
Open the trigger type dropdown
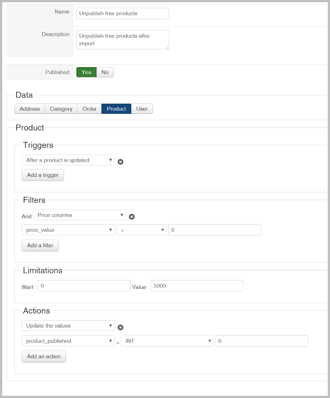pyautogui.click(x=68, y=160)
